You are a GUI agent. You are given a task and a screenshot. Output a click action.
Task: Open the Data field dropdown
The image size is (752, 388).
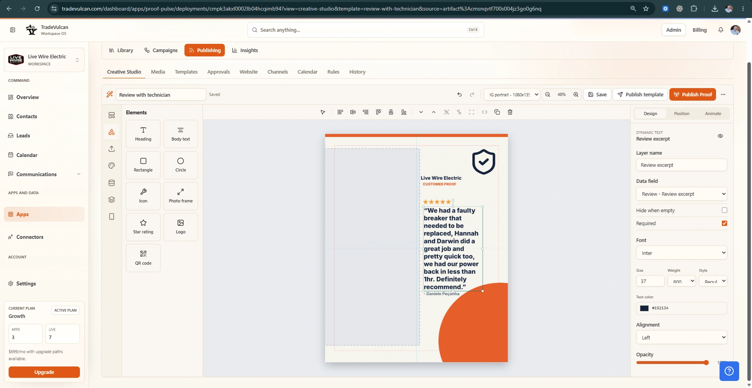click(x=681, y=194)
